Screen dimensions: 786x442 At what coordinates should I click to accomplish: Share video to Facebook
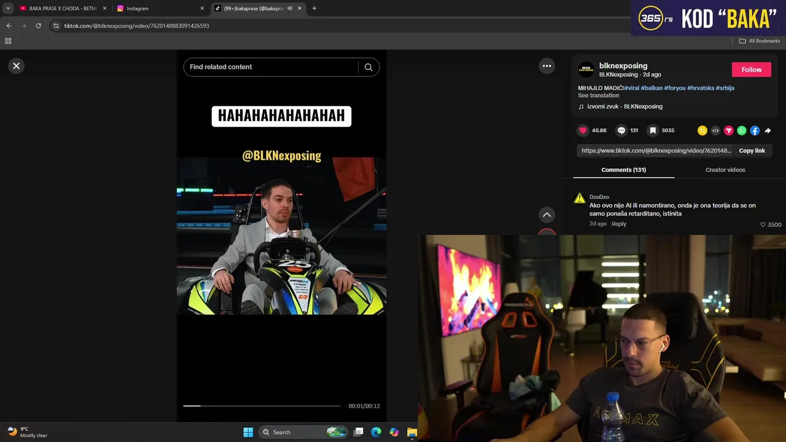[755, 130]
